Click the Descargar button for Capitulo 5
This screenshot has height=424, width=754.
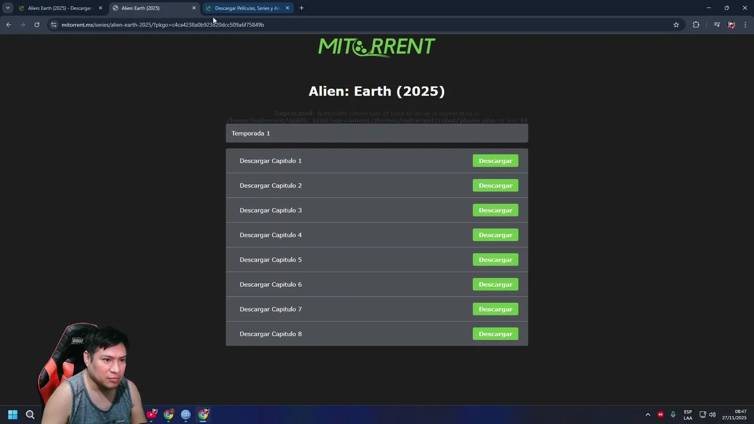click(x=495, y=260)
